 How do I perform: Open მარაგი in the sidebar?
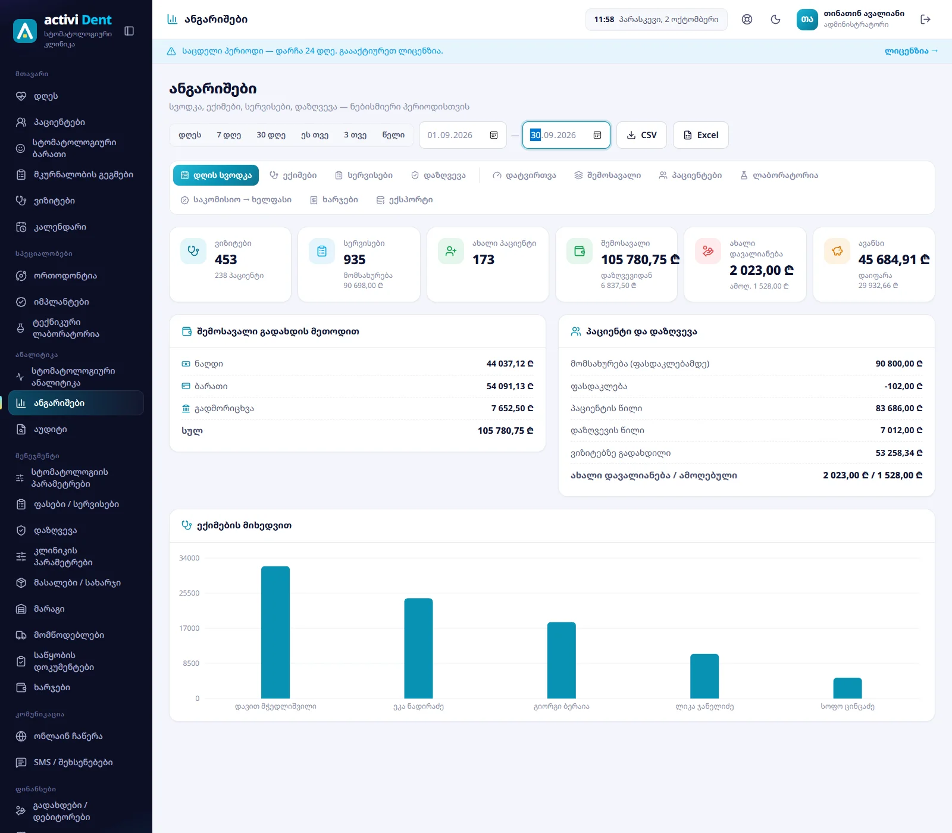tap(76, 609)
